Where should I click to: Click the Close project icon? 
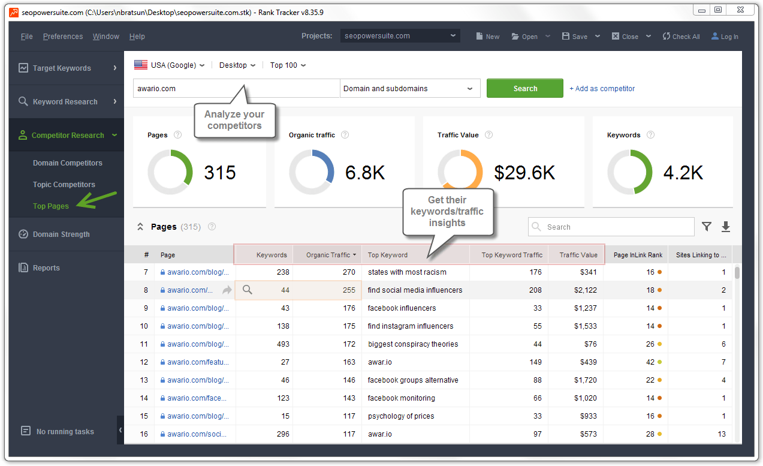tap(615, 36)
